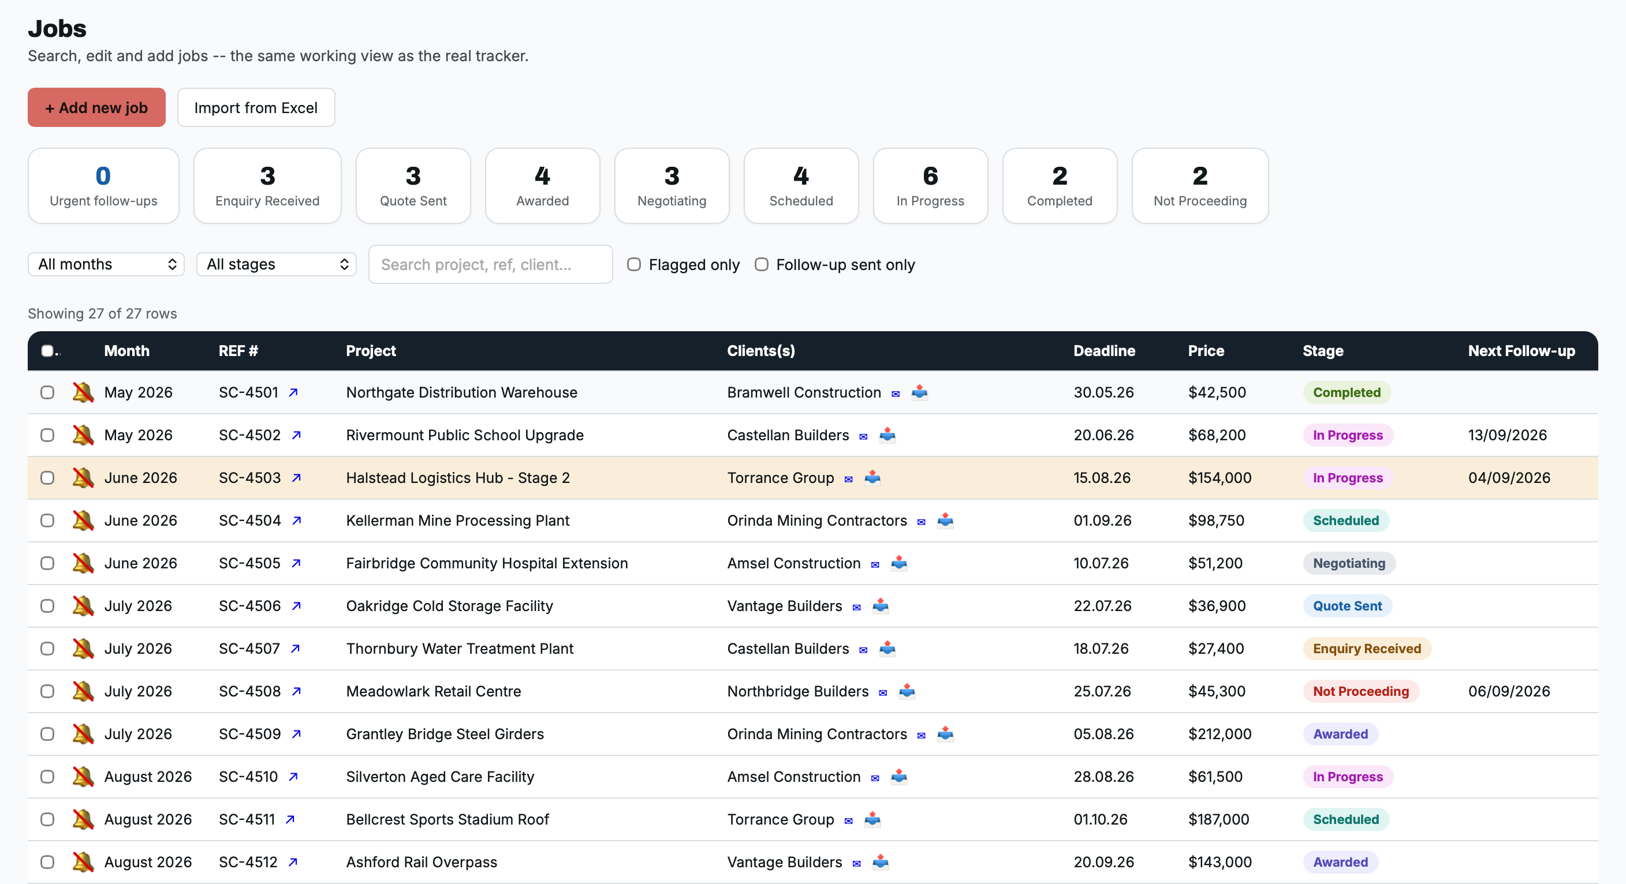Click Quote Sent badge on Oakridge row
Screen dimensions: 1626x884
point(1348,606)
